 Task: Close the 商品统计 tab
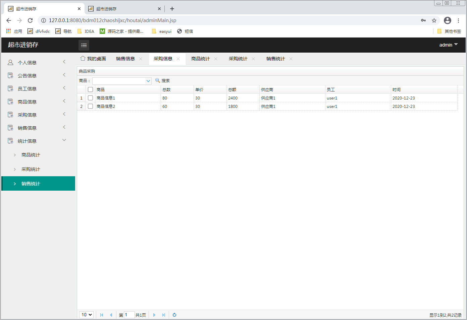216,59
